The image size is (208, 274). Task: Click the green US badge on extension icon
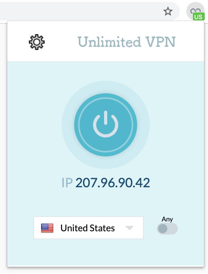(199, 17)
